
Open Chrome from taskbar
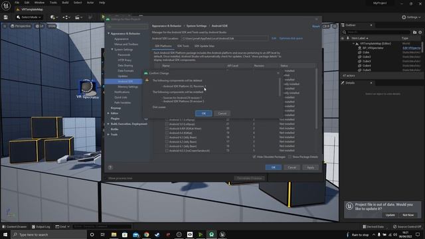[147, 234]
